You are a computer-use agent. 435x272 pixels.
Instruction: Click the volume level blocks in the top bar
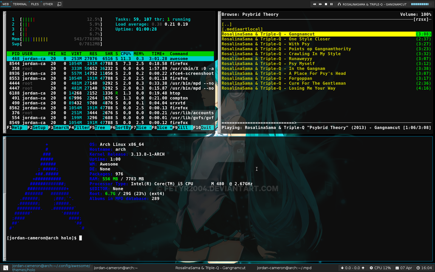421,4
